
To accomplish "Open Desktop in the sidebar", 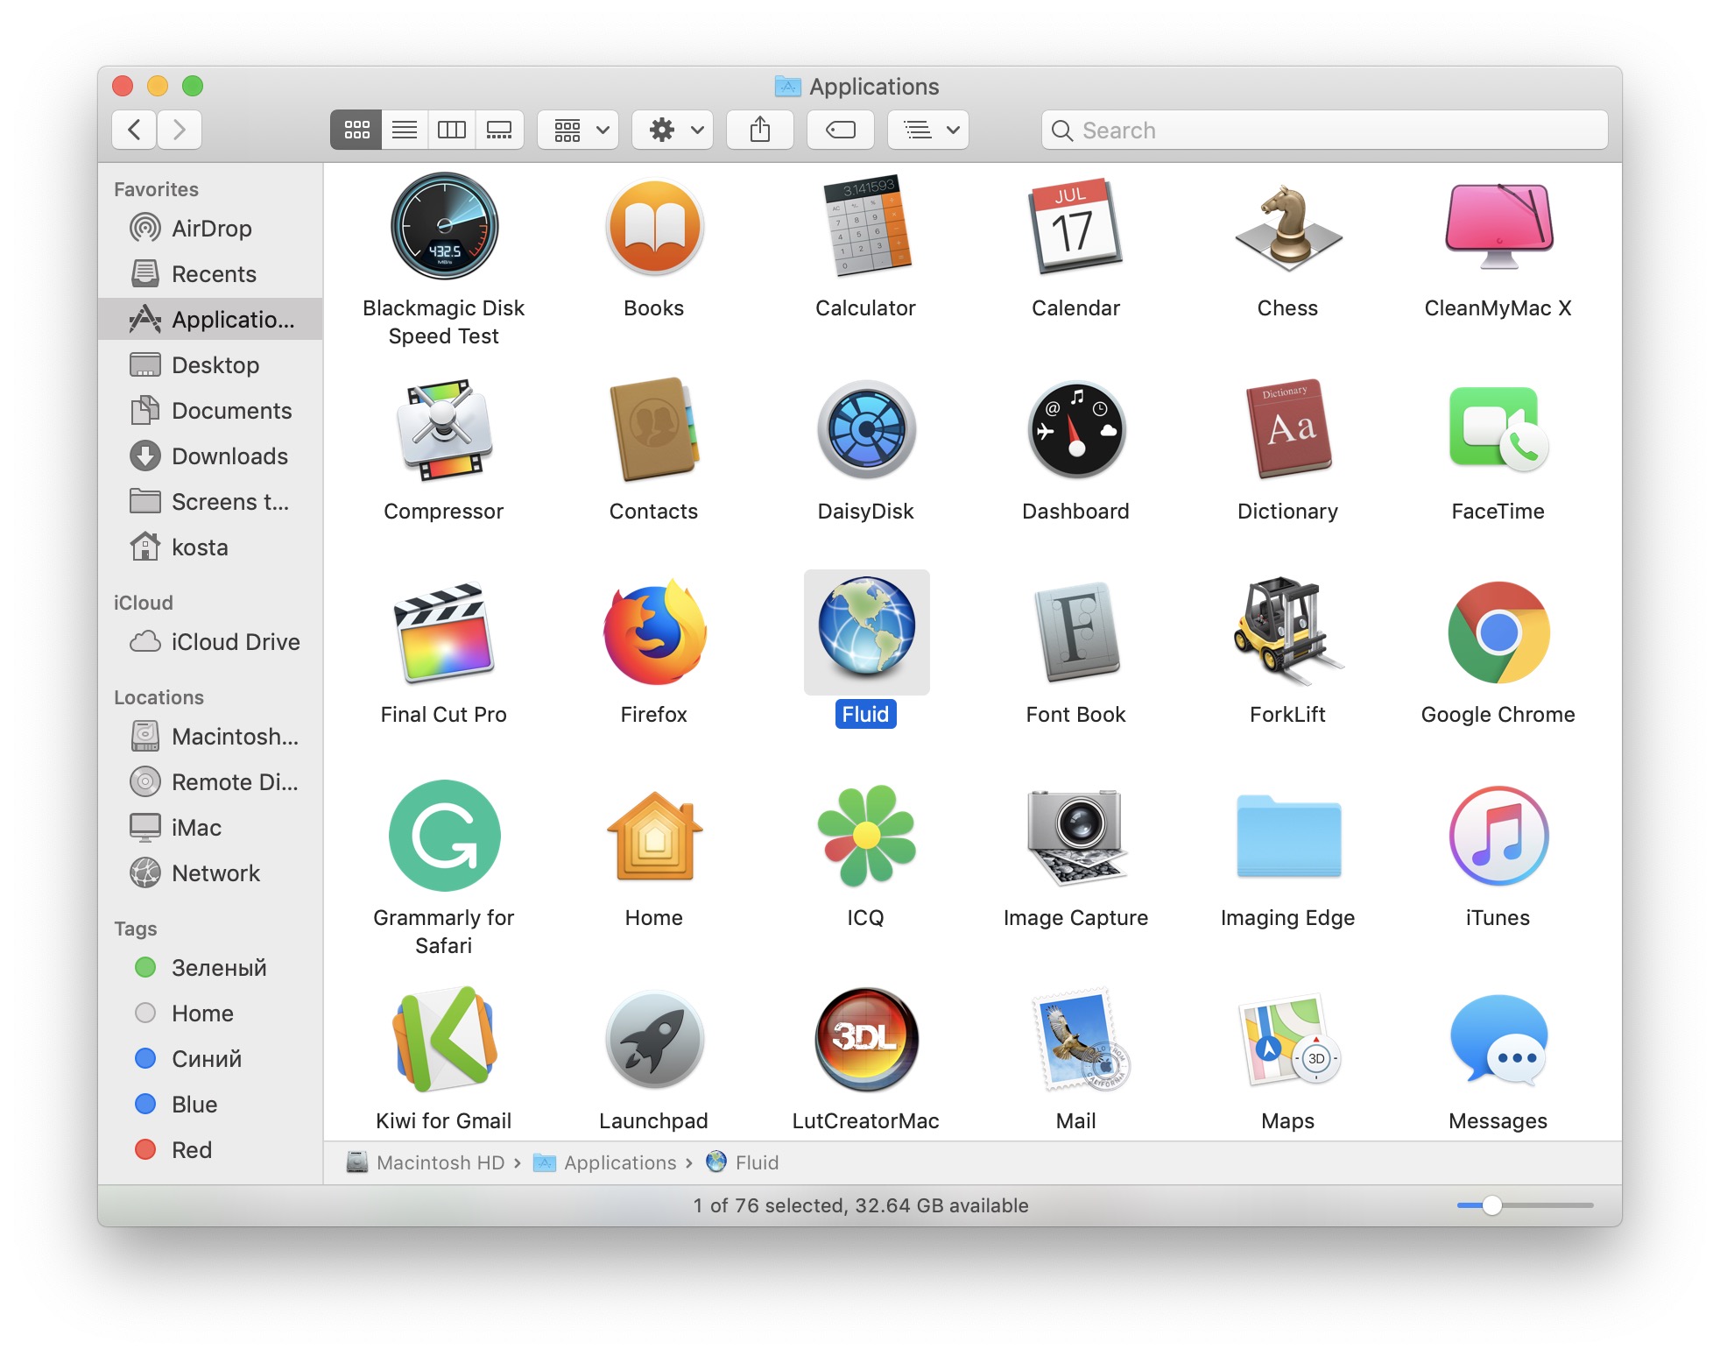I will [210, 365].
